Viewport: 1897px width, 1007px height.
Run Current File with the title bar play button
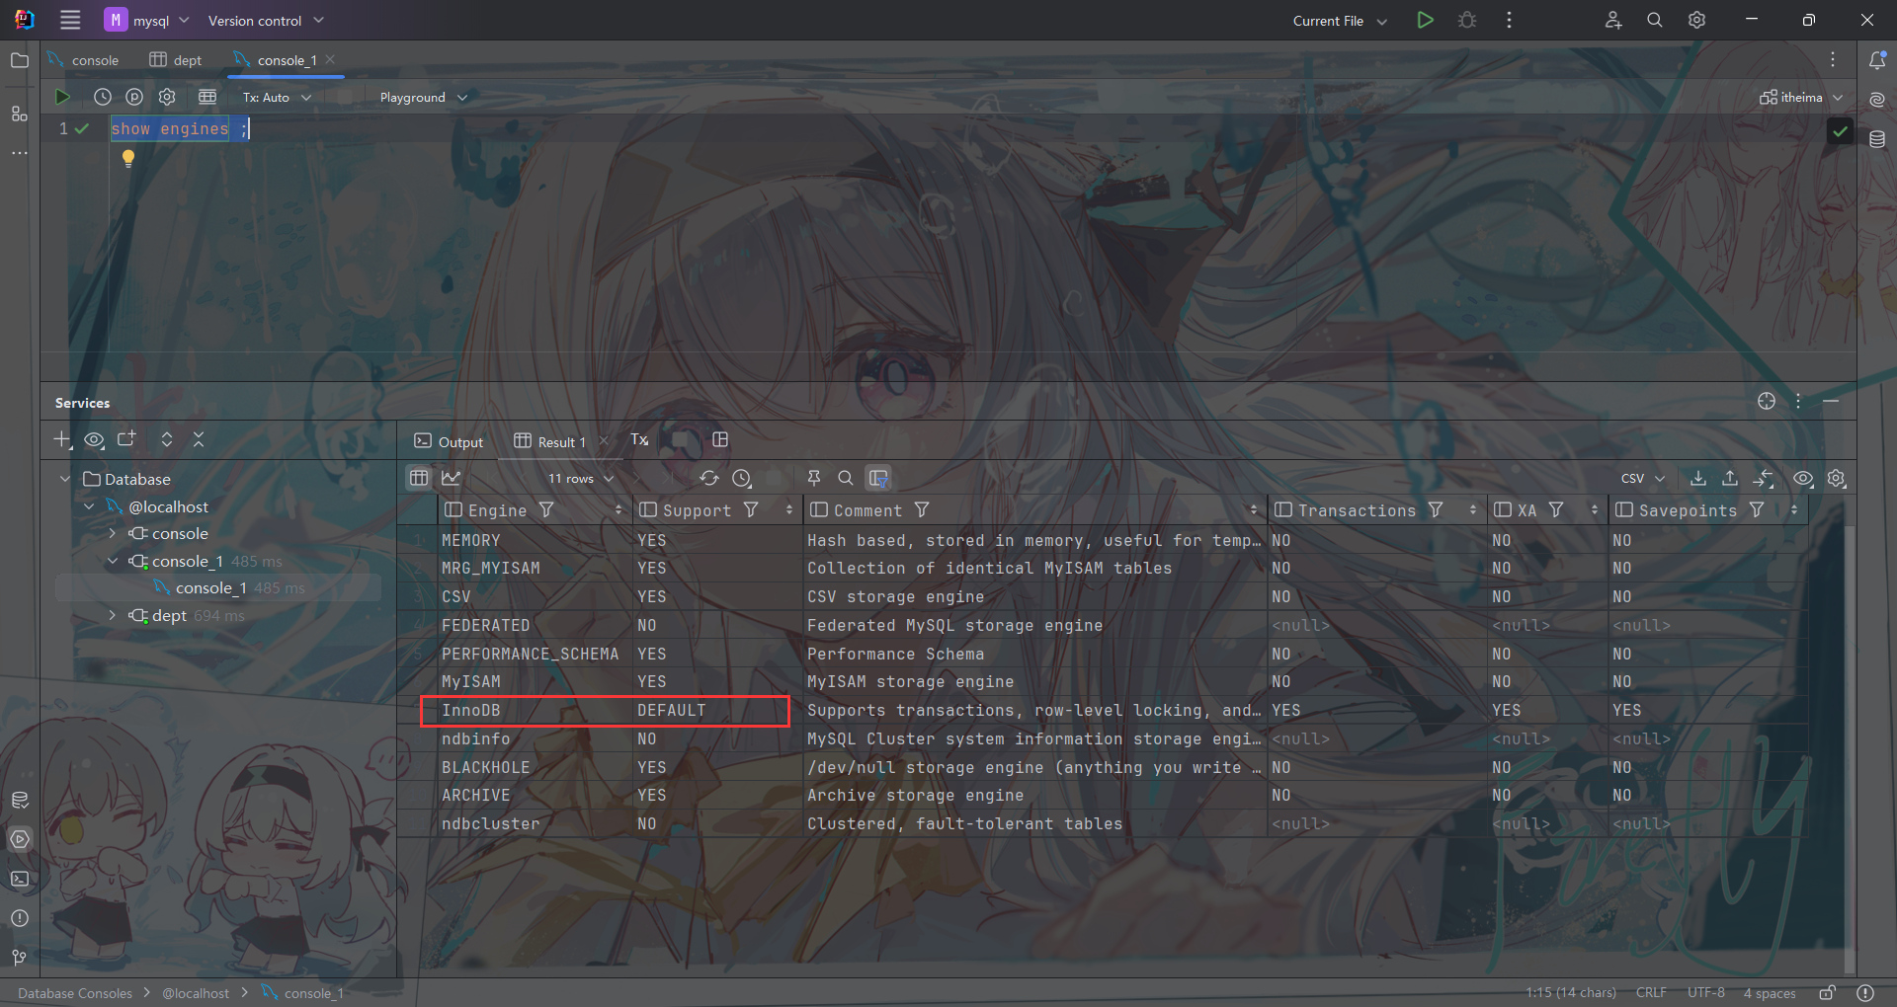point(1425,20)
